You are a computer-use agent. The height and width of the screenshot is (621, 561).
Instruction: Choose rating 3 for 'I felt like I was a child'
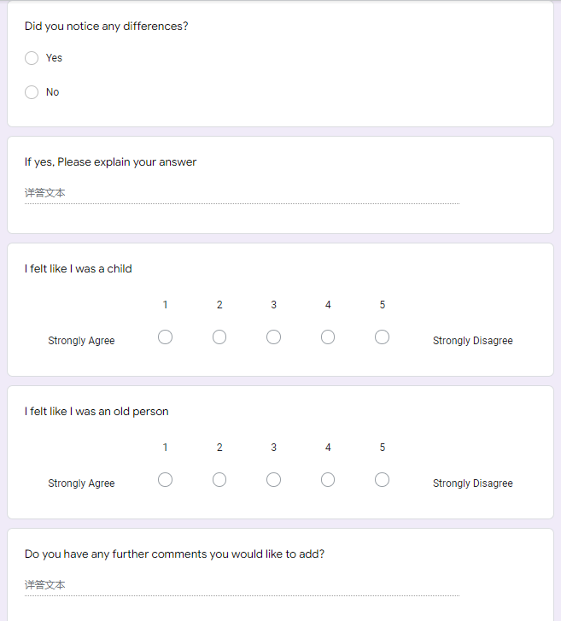coord(273,337)
